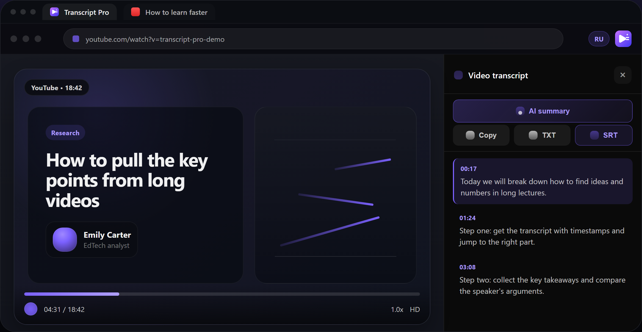The width and height of the screenshot is (642, 332).
Task: Select the 00:17 transcript segment
Action: [x=543, y=181]
